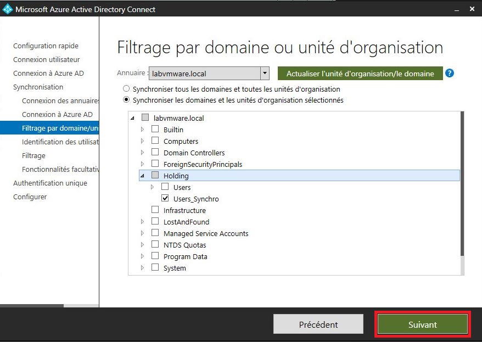Select the labvmware.local tree label

pos(178,118)
